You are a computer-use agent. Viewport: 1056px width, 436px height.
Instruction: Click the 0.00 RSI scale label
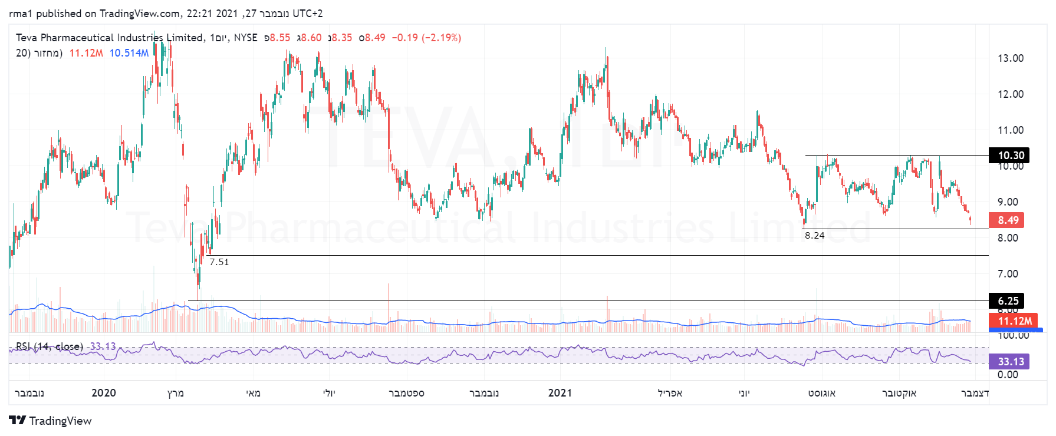(x=1008, y=375)
